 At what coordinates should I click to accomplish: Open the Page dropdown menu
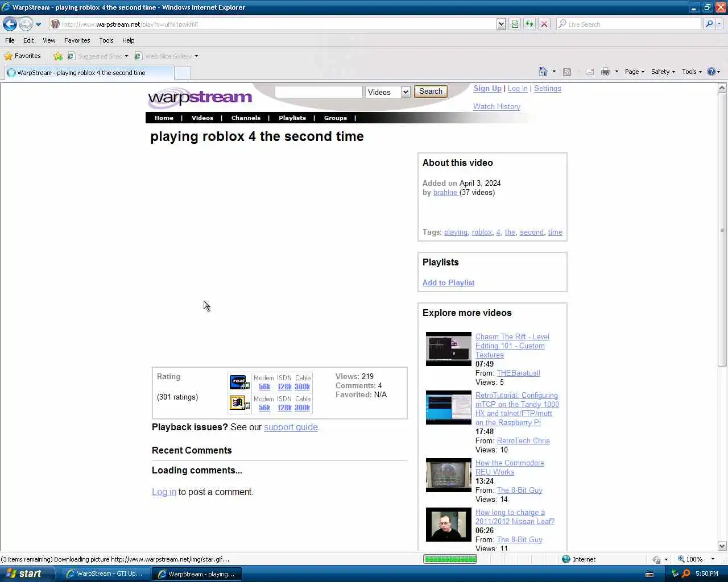click(x=634, y=72)
